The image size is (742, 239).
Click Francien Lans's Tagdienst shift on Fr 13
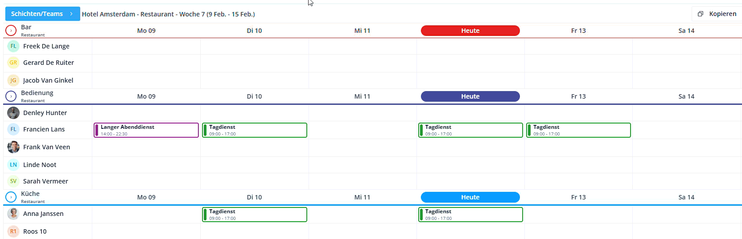click(578, 130)
